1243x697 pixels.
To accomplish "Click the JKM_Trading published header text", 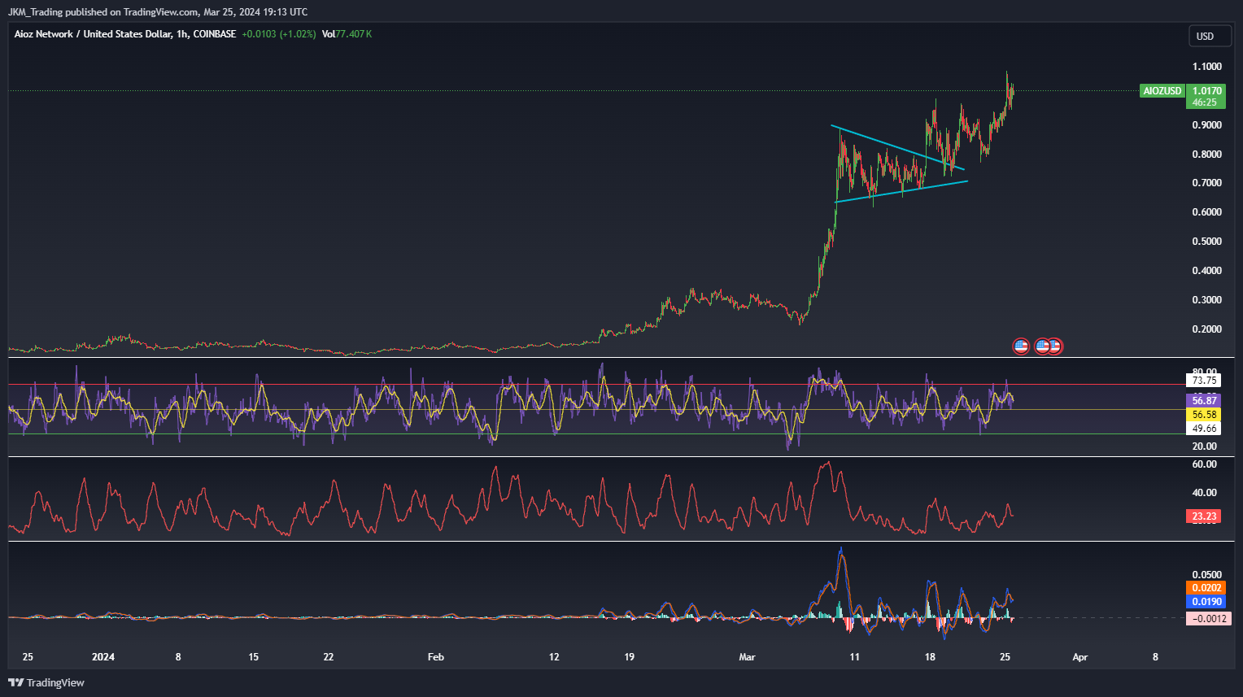I will click(x=158, y=12).
